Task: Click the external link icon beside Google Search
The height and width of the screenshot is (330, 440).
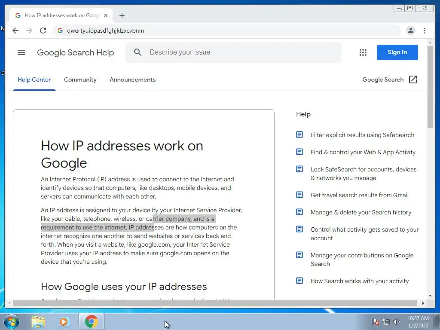Action: (413, 79)
